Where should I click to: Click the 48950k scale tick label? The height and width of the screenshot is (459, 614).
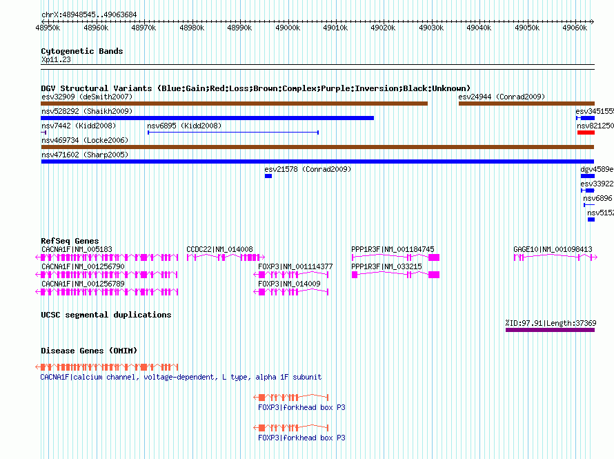pyautogui.click(x=48, y=28)
